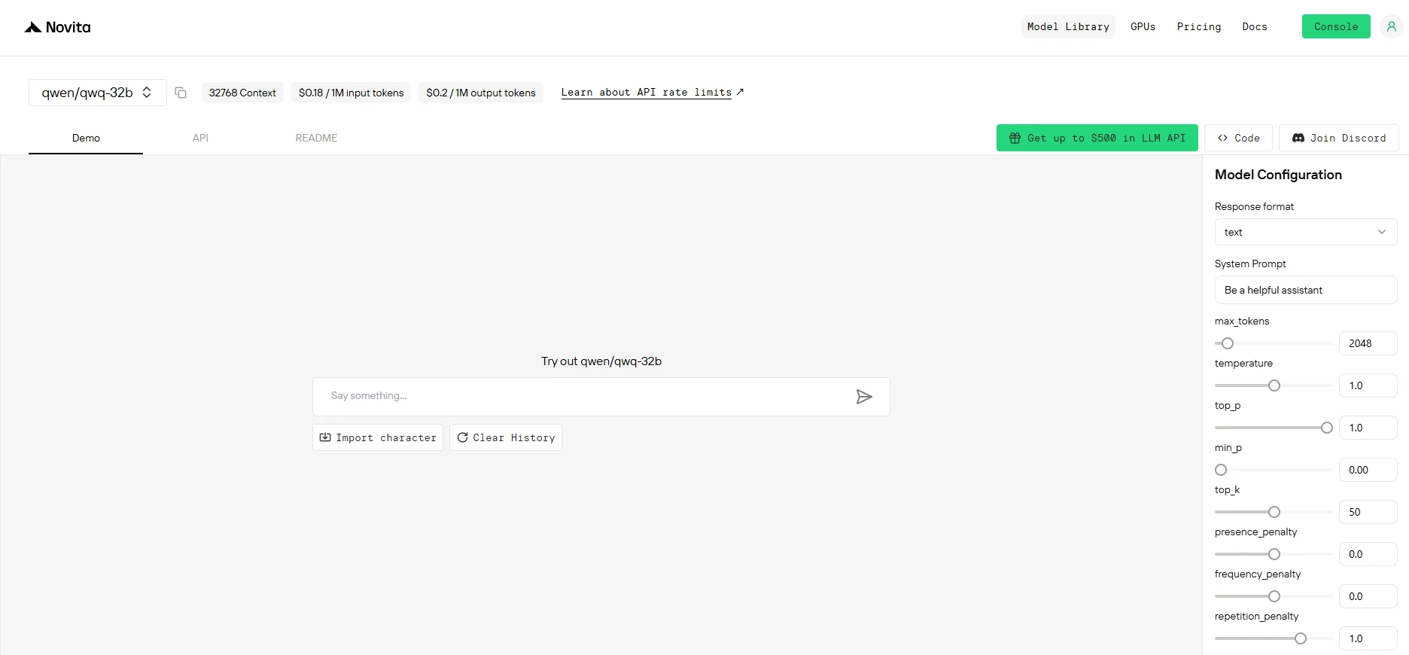Click the frequency_penalty value field
Image resolution: width=1409 pixels, height=655 pixels.
coord(1368,596)
